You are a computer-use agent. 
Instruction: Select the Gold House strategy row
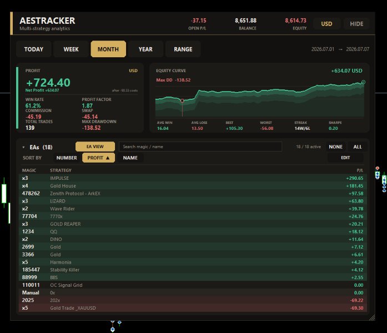coord(193,185)
